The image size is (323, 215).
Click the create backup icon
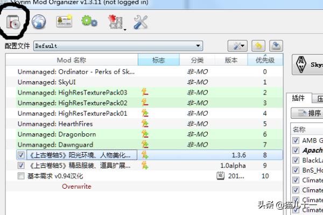coord(275,46)
